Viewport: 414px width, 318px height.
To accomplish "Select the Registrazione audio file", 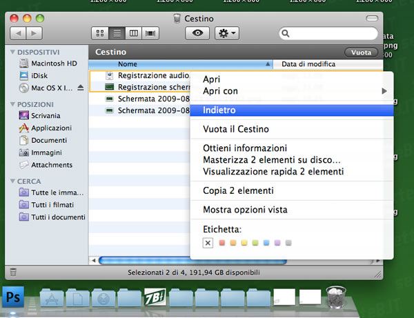I will [x=153, y=75].
